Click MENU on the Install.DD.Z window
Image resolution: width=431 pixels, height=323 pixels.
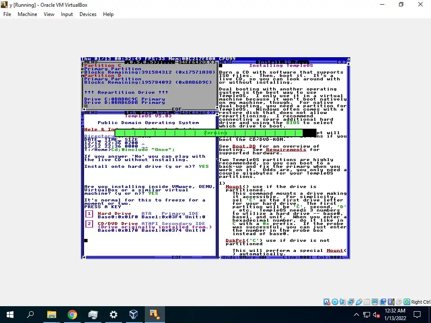[x=226, y=62]
